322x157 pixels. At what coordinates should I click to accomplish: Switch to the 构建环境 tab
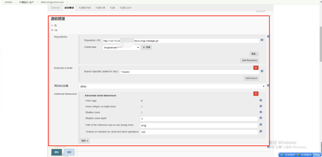click(100, 8)
